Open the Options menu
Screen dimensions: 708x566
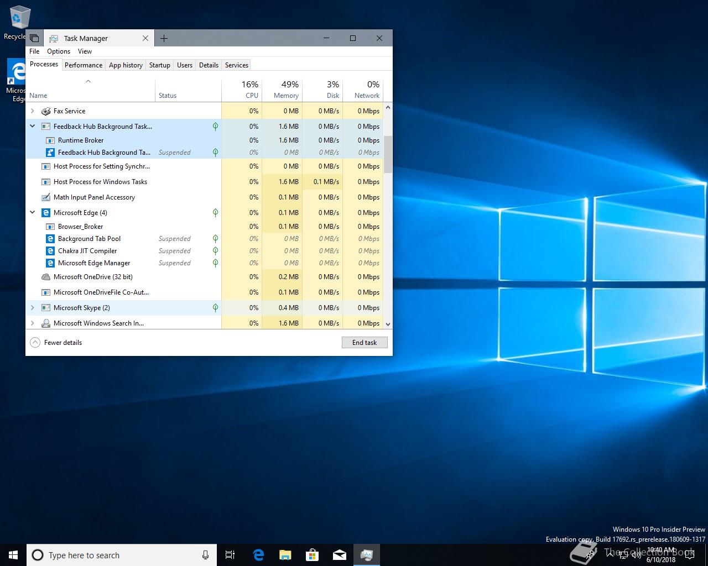pyautogui.click(x=59, y=51)
